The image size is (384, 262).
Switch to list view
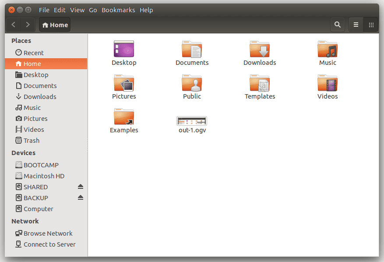pos(356,25)
